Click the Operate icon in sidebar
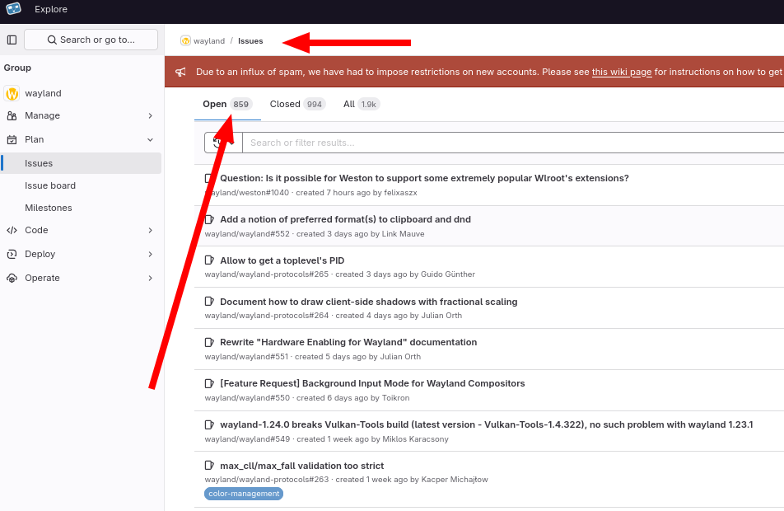Viewport: 784px width, 511px height. [12, 279]
